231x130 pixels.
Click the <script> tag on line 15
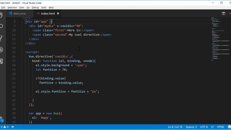click(x=32, y=52)
